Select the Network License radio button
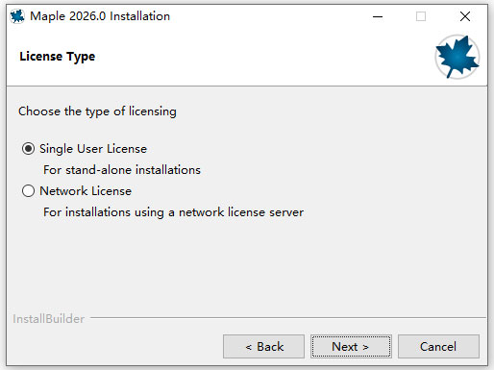This screenshot has width=494, height=370. [28, 191]
